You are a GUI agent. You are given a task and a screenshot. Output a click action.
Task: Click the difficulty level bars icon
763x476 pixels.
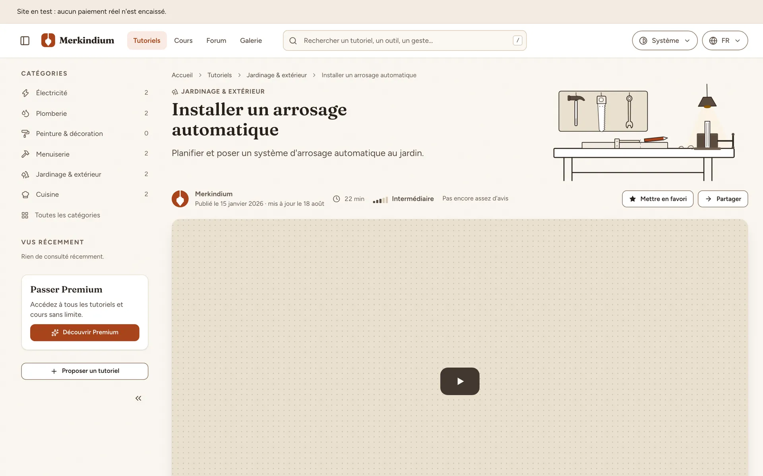380,200
